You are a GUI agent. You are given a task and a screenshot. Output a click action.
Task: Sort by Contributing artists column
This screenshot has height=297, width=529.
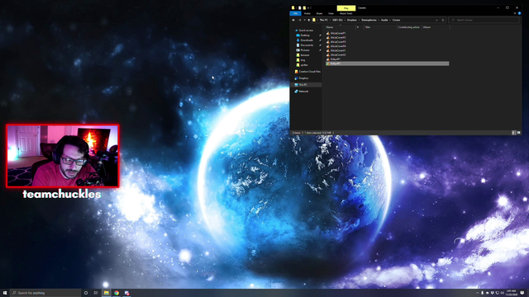click(x=409, y=27)
